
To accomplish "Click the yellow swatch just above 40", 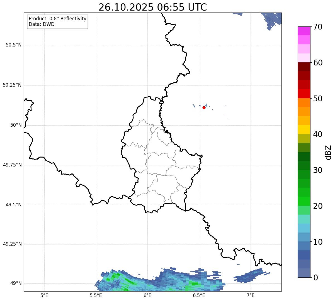I will (304, 129).
